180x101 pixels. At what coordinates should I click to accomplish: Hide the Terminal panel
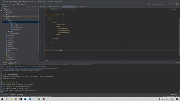coord(179,63)
